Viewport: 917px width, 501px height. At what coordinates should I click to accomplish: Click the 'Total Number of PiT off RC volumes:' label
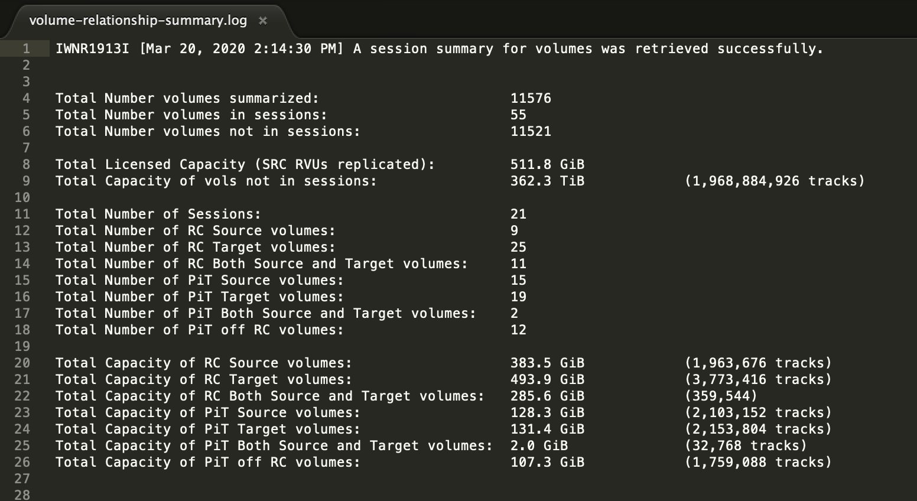199,330
